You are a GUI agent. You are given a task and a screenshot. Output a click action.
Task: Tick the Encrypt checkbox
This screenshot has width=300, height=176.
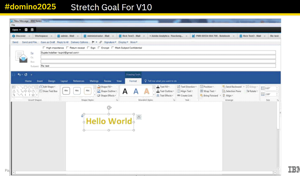point(99,48)
